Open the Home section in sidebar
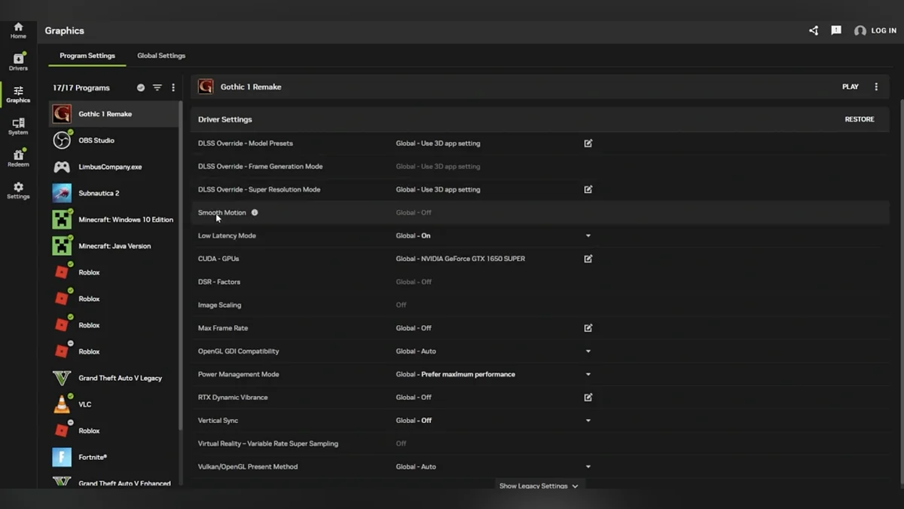The image size is (904, 509). (x=18, y=30)
